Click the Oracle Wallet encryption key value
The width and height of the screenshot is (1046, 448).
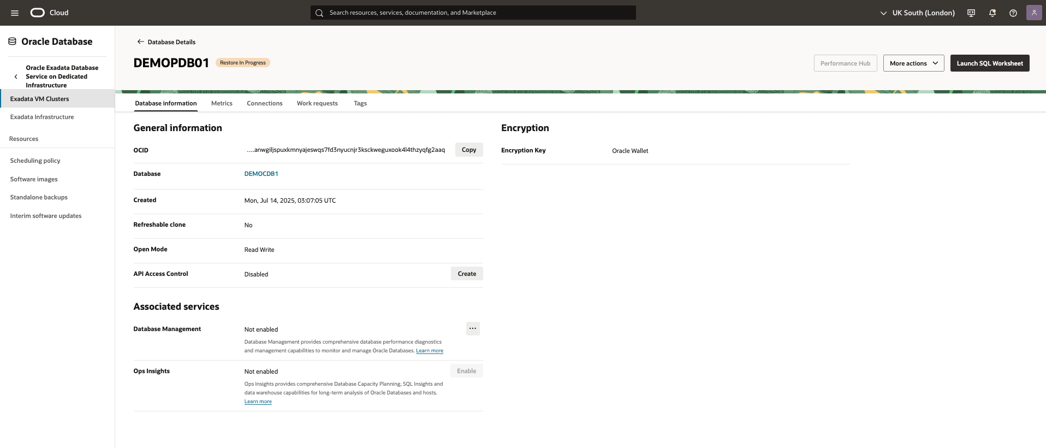pos(630,151)
